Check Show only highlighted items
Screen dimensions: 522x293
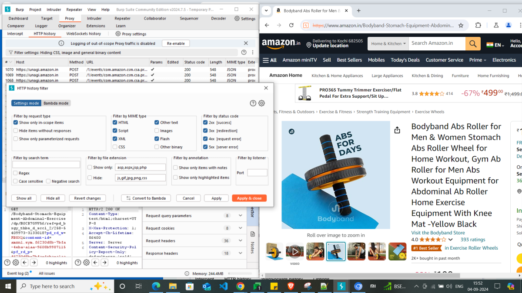click(175, 178)
